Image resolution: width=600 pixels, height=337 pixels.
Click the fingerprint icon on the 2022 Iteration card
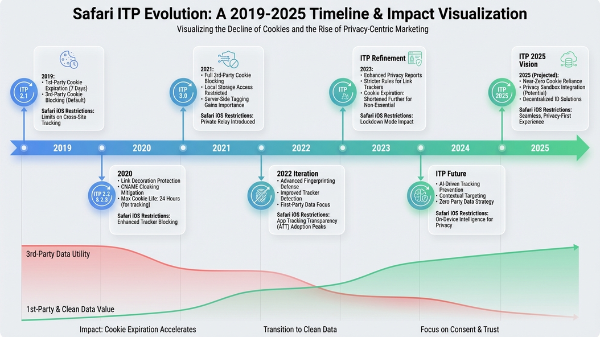261,194
